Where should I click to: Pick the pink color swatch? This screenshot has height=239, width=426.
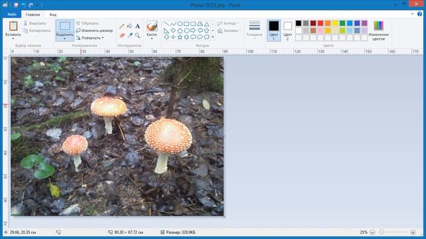point(321,31)
